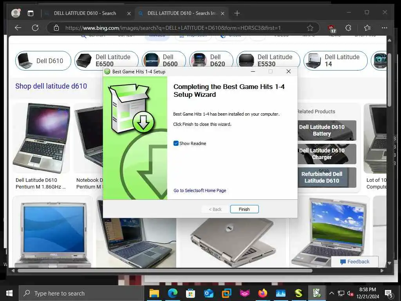This screenshot has height=301, width=401.
Task: Select the Dell Latitude 14 chip
Action: tap(335, 61)
